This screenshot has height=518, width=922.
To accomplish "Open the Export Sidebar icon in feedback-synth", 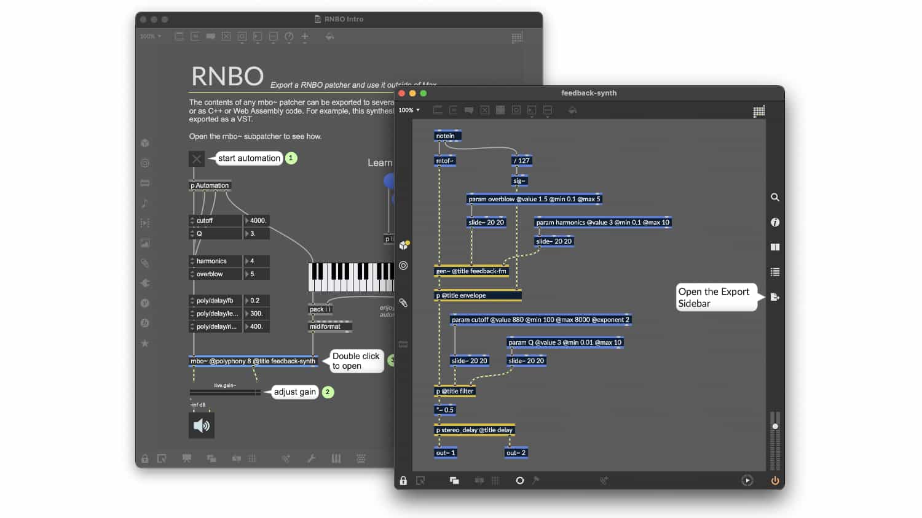I will tap(775, 297).
